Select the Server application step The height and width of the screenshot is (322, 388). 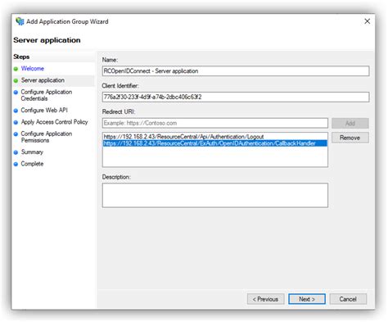[43, 80]
